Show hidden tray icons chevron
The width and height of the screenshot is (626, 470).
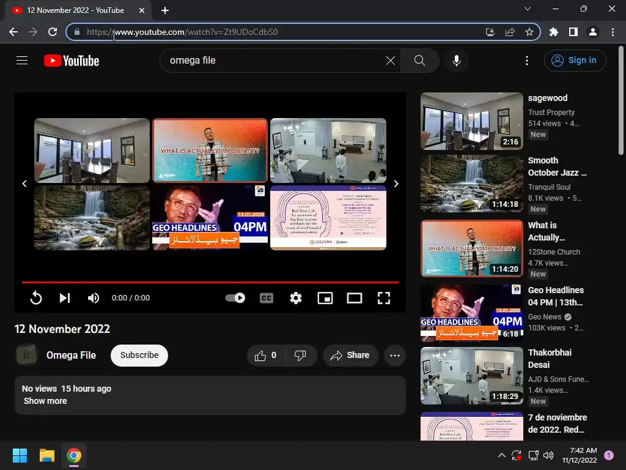click(502, 455)
